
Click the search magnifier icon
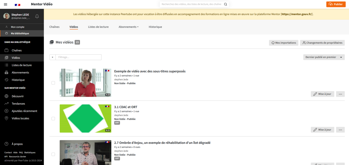[225, 4]
